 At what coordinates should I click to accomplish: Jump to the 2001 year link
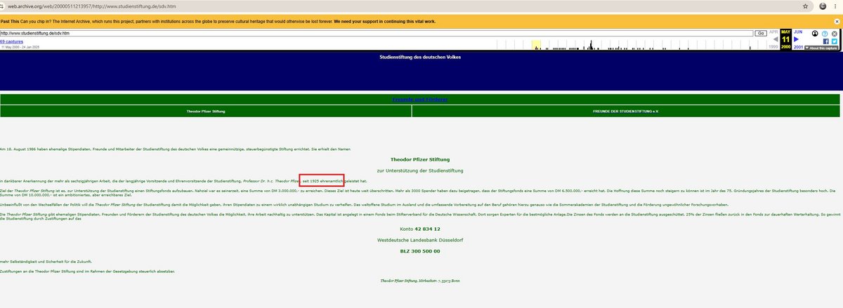point(798,47)
